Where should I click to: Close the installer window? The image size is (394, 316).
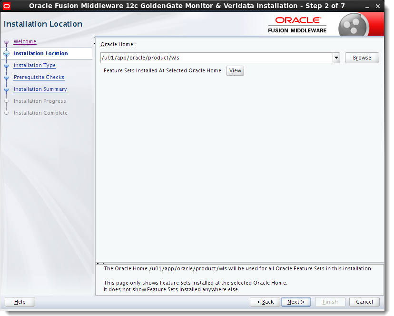tap(378, 6)
